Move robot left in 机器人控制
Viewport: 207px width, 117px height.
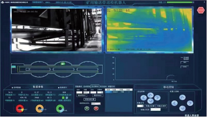[x=174, y=103]
